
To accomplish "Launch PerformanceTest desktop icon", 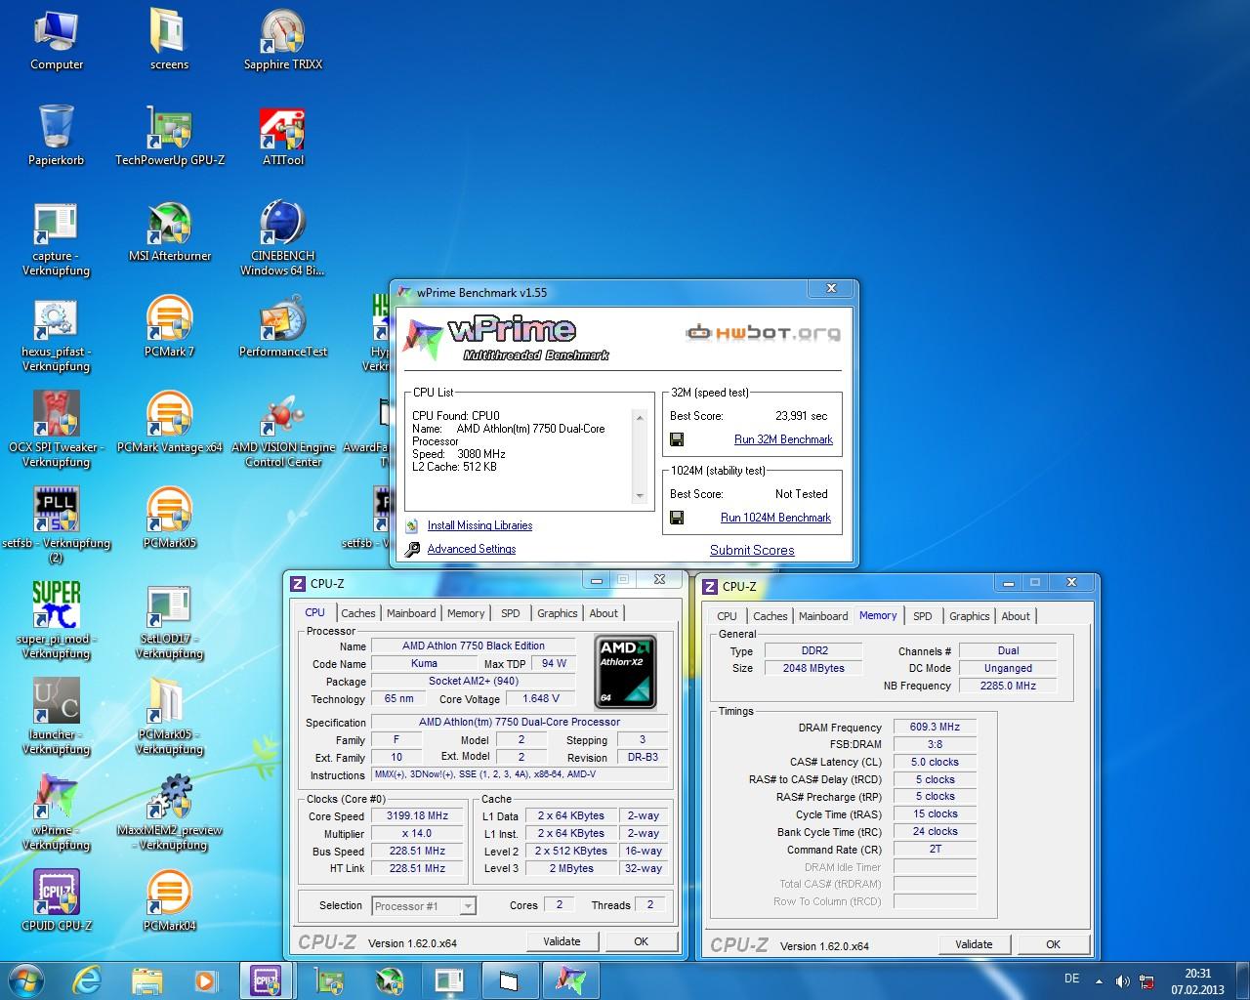I will point(283,326).
